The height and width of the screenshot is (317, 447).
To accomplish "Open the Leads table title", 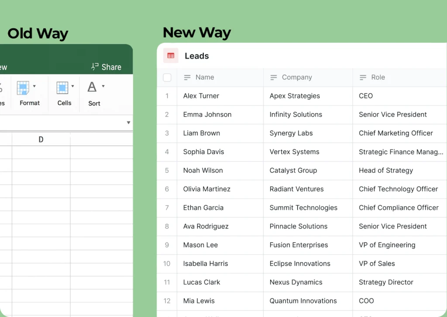I will pos(197,56).
